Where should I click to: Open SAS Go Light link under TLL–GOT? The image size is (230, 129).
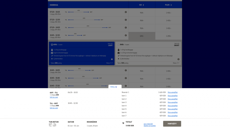point(54,108)
